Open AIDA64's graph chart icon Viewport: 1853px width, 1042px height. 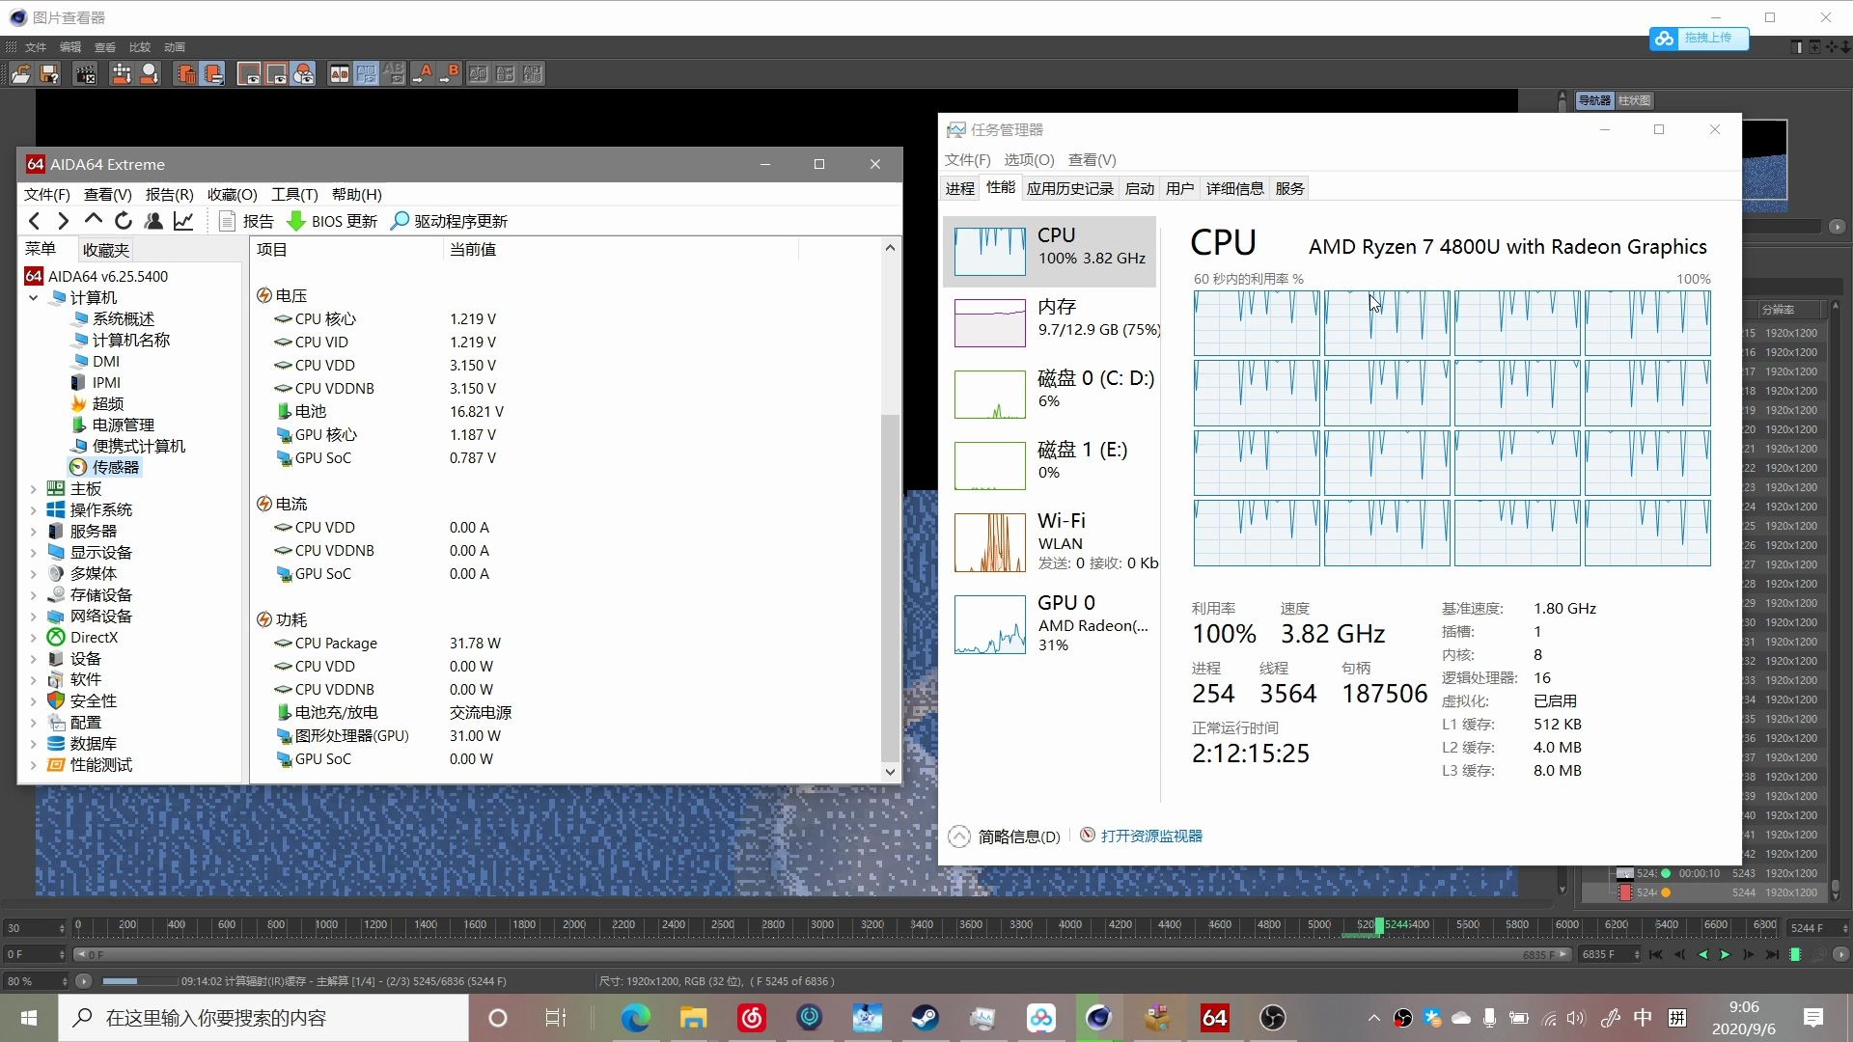[183, 221]
